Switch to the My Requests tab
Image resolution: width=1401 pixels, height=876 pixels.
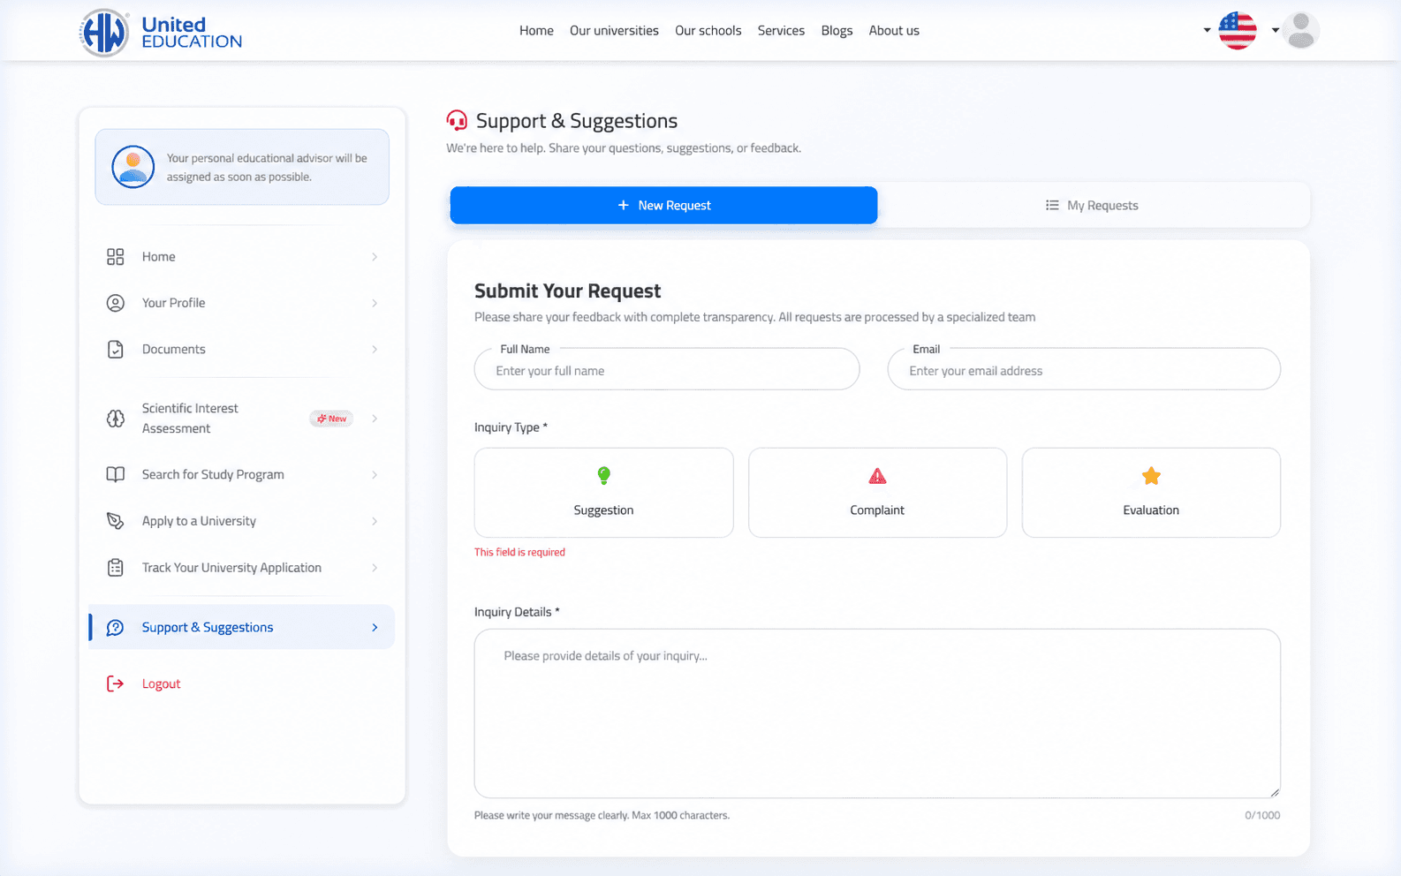pyautogui.click(x=1093, y=205)
